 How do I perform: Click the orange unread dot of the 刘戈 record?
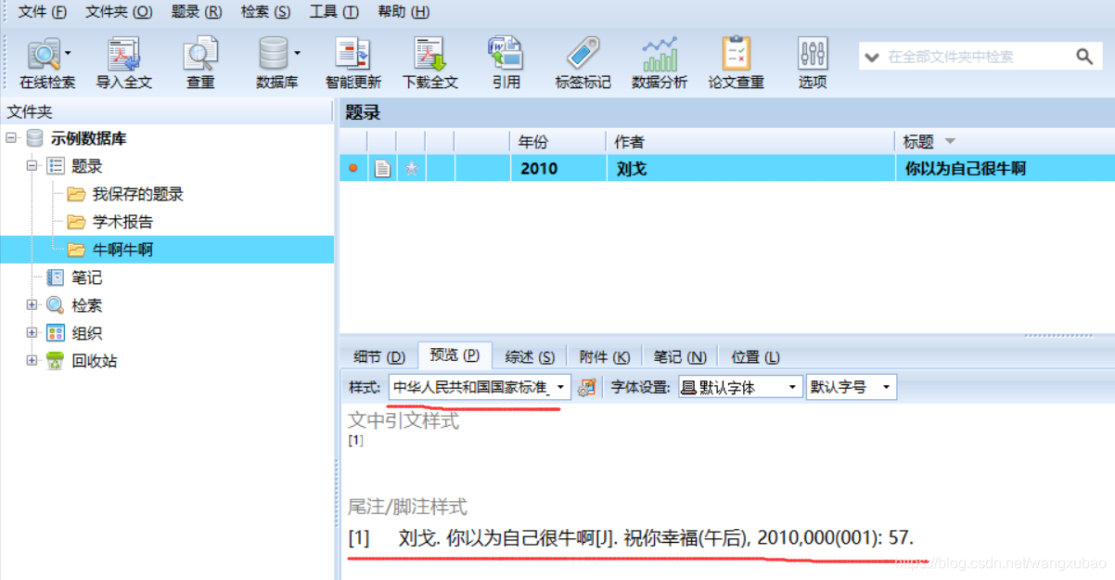pos(352,169)
